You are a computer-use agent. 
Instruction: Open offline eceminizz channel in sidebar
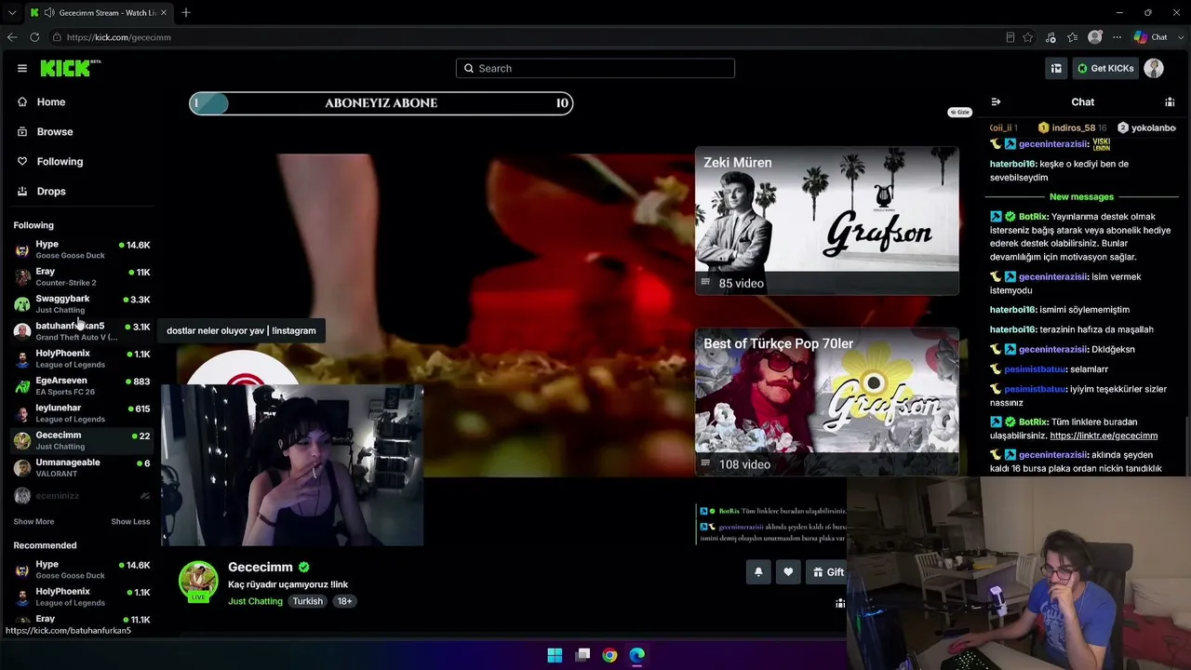click(x=82, y=496)
